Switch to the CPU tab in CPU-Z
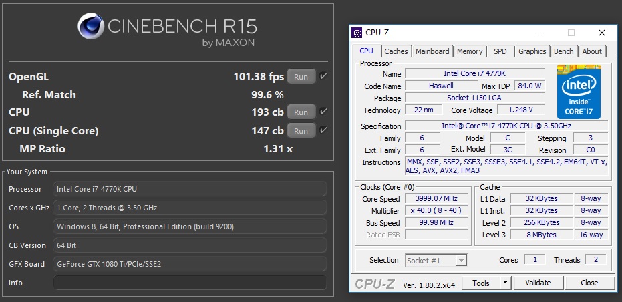 (366, 51)
